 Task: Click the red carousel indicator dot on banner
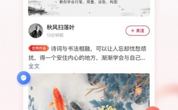point(90,13)
